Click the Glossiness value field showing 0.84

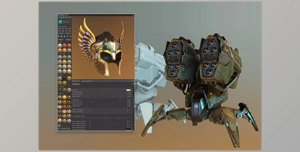(129, 100)
